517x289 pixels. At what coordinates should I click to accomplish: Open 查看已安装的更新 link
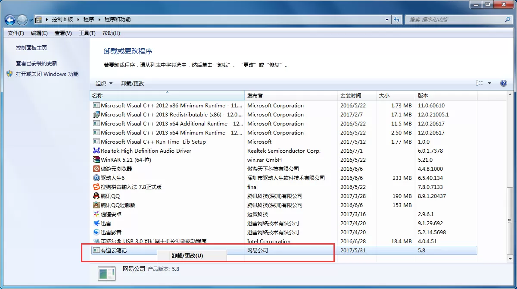tap(37, 63)
